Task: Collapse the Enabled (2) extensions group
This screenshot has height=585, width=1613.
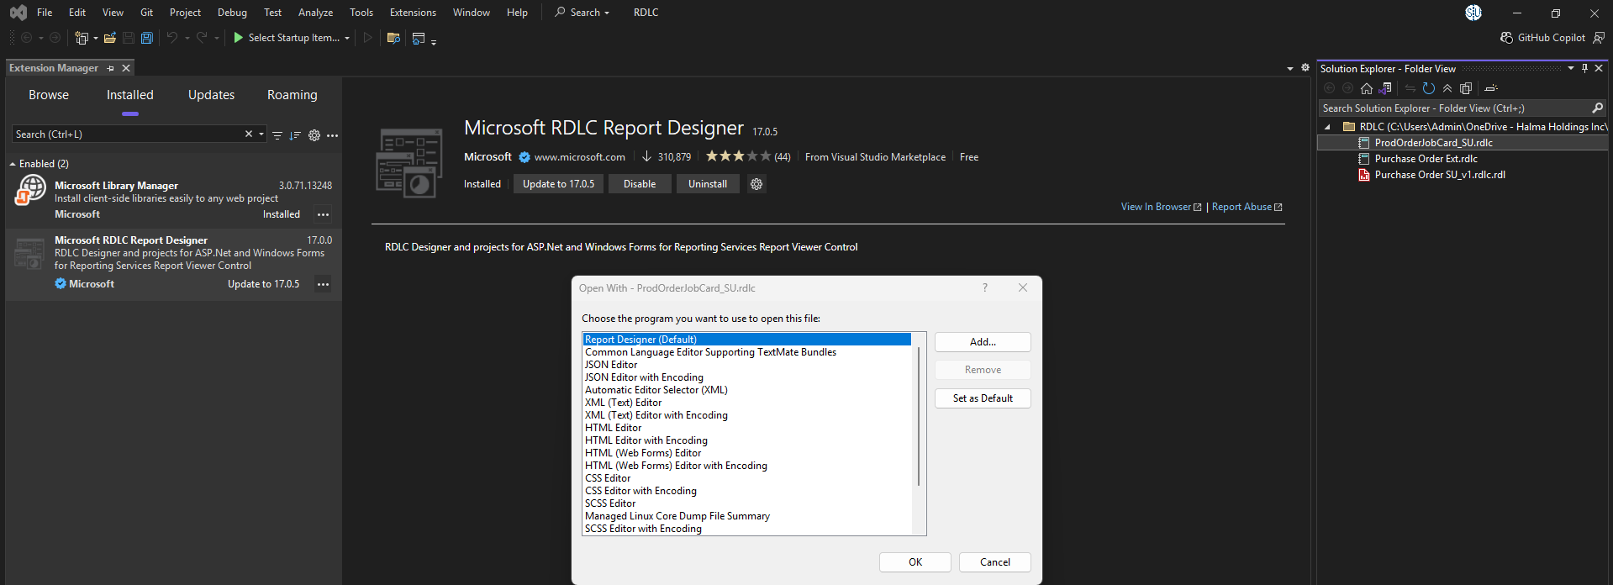Action: coord(13,164)
